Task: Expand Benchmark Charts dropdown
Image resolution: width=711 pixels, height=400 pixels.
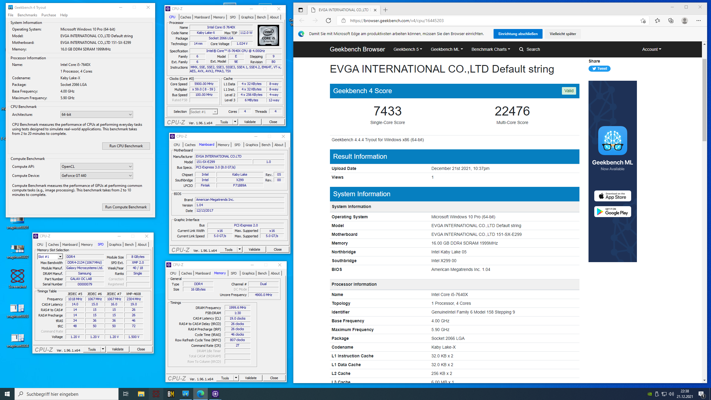Action: [x=491, y=49]
